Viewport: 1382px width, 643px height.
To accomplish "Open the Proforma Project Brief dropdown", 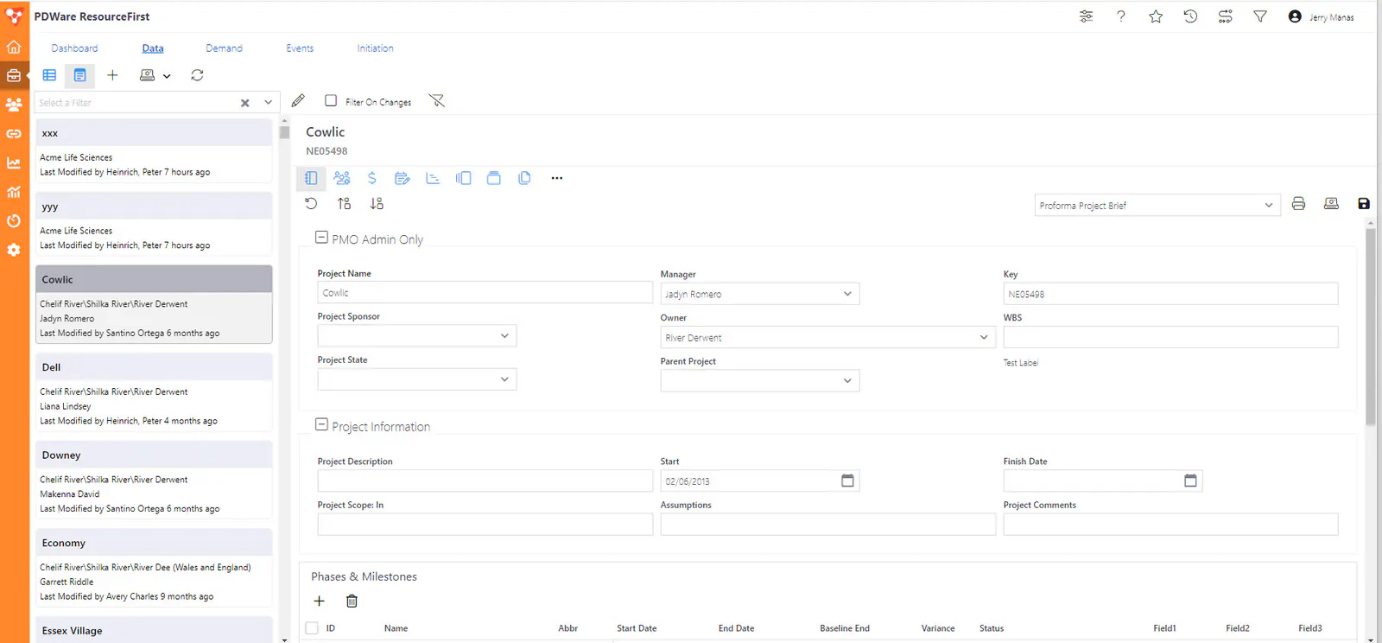I will point(1157,205).
